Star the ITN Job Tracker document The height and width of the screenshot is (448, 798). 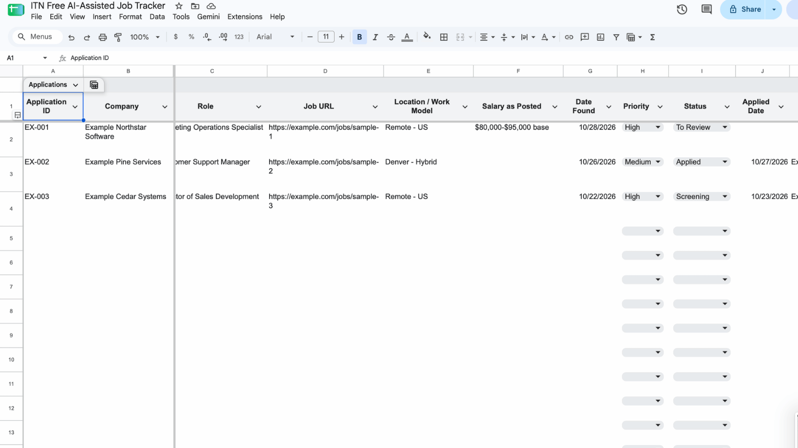click(179, 6)
